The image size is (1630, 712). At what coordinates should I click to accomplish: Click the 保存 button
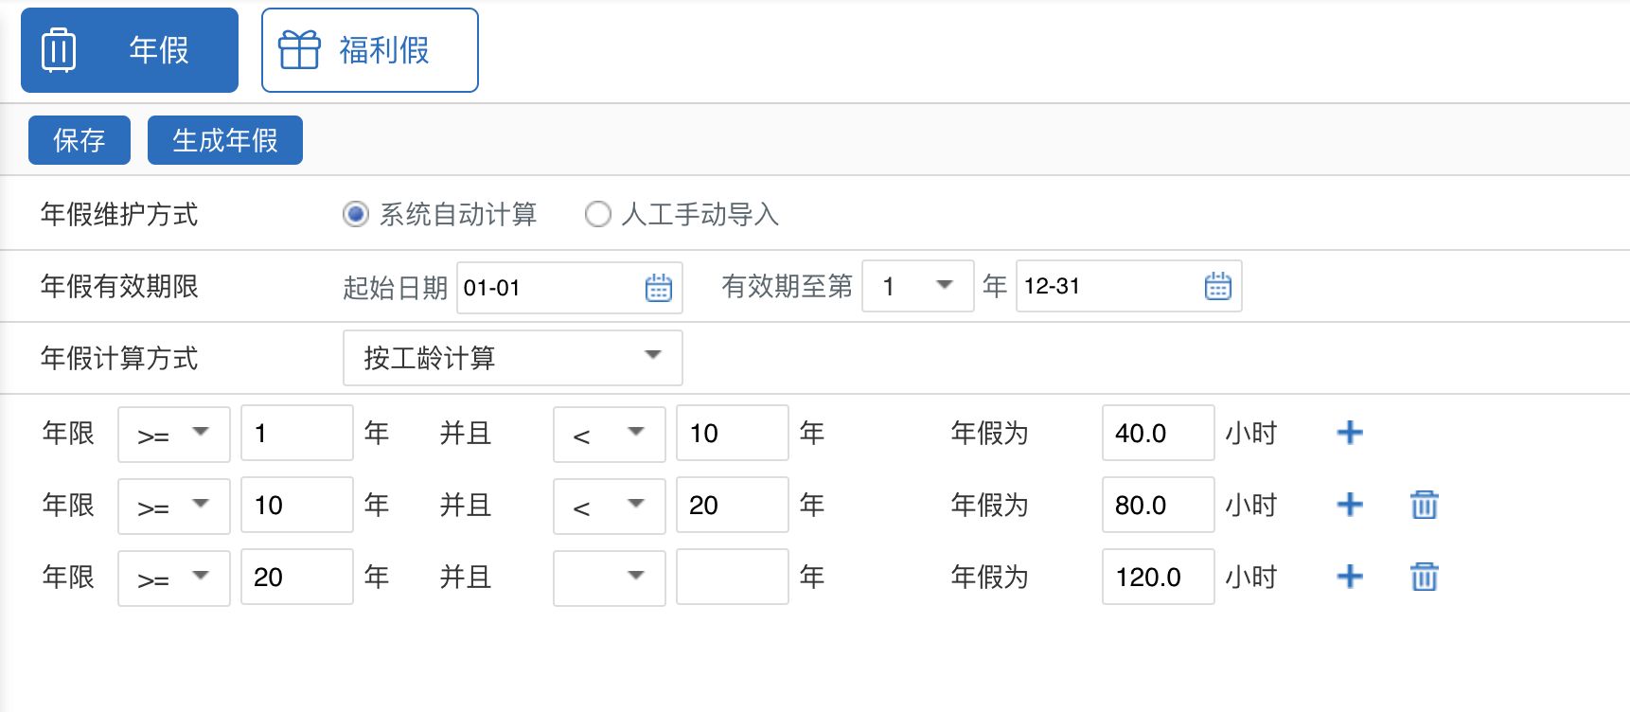[x=80, y=140]
